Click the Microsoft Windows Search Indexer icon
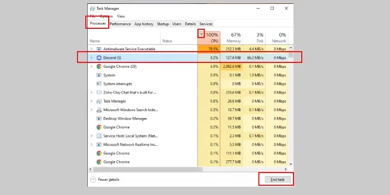390x195 pixels. coord(99,110)
